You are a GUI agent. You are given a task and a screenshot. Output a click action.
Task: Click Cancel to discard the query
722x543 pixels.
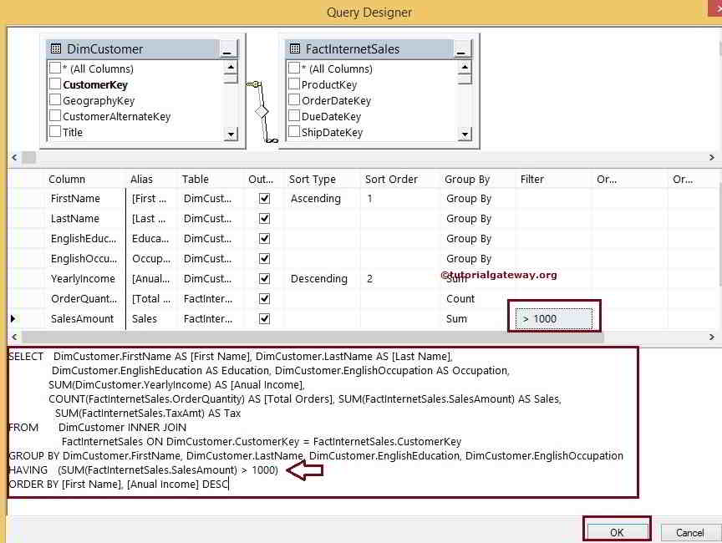click(x=689, y=532)
